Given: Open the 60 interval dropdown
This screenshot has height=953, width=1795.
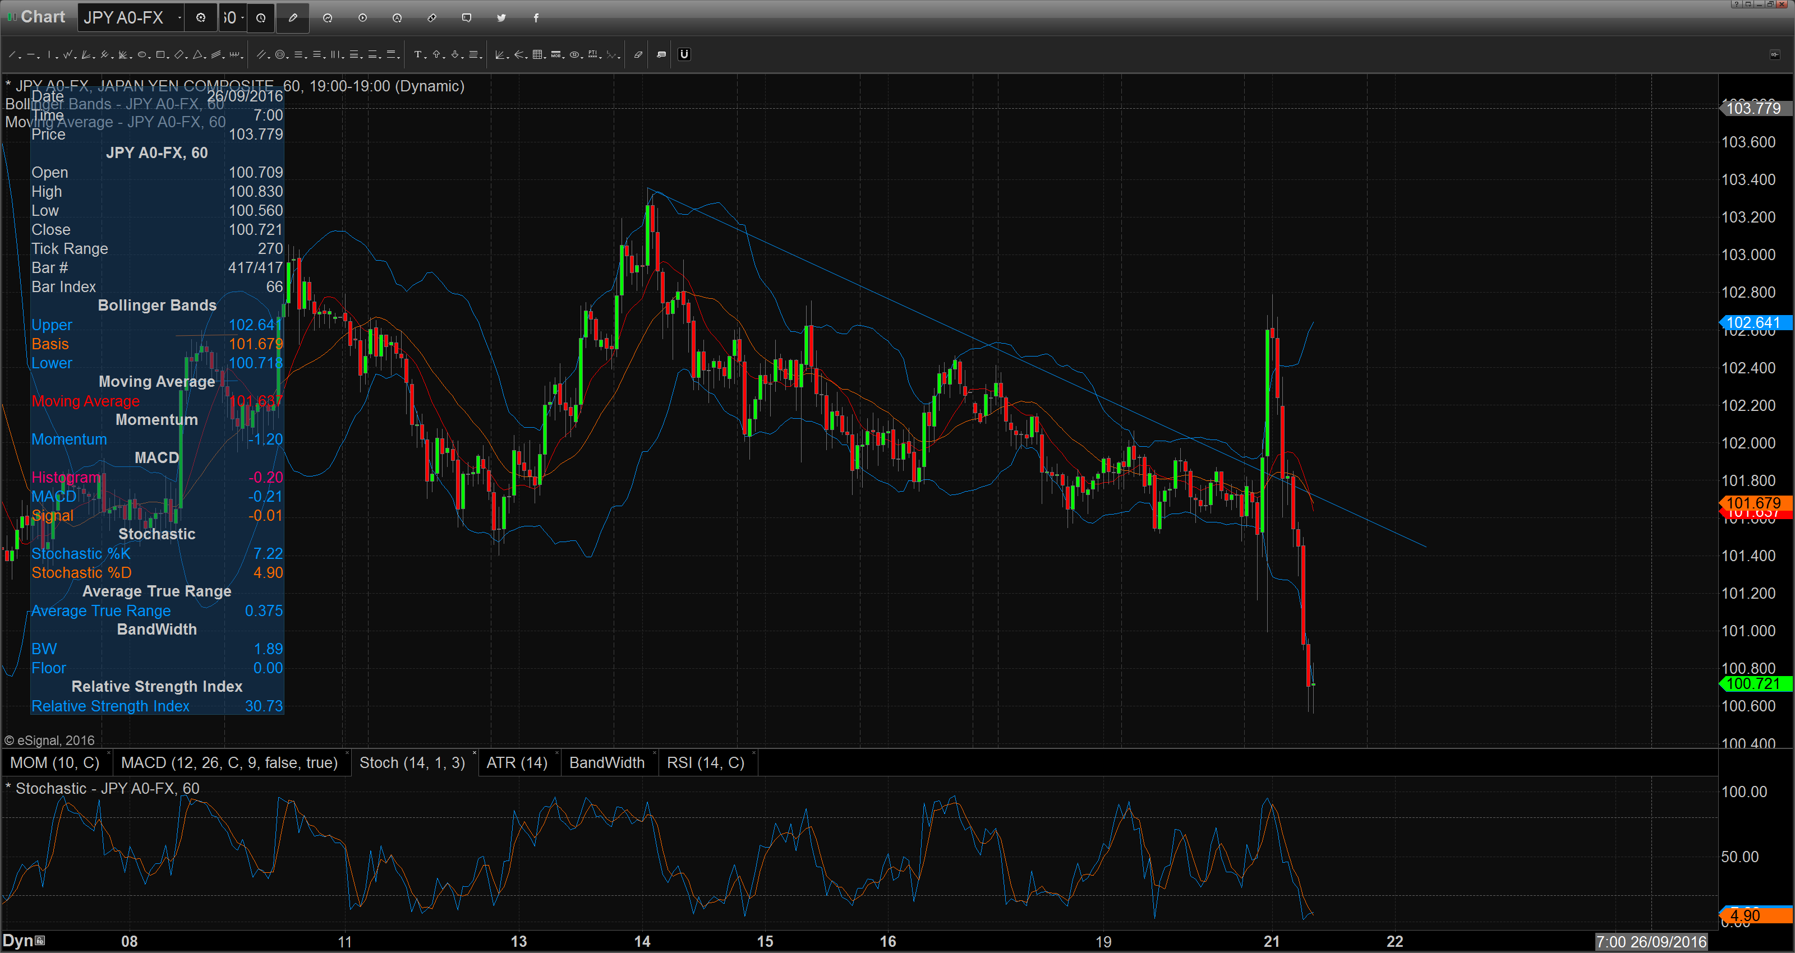Looking at the screenshot, I should click(x=242, y=18).
